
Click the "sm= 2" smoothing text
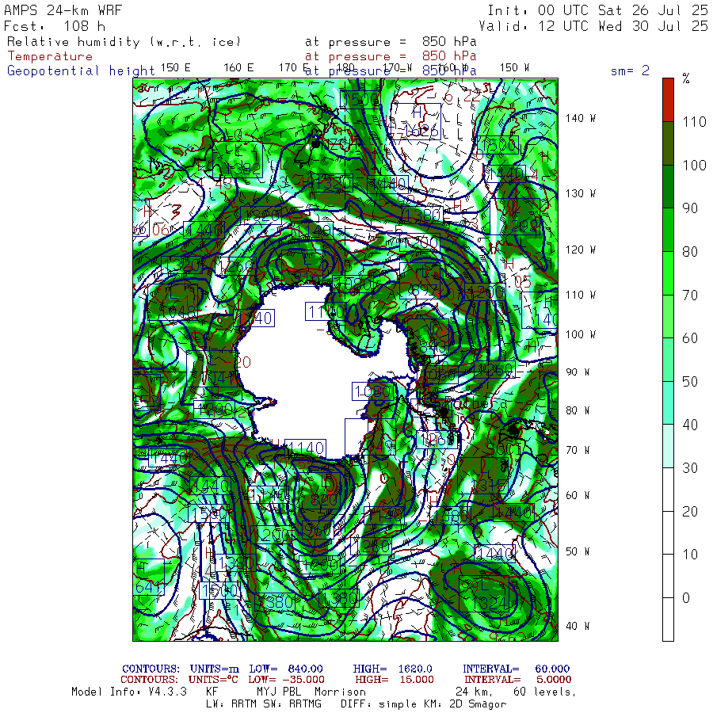coord(630,71)
